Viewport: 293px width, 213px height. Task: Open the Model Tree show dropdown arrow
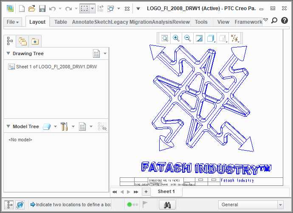click(x=55, y=126)
